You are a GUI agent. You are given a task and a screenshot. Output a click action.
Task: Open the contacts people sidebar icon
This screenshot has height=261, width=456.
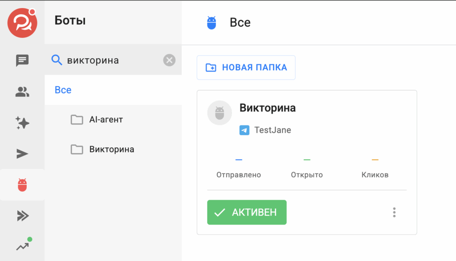click(x=22, y=92)
